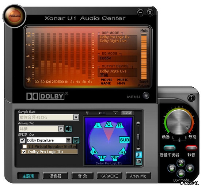Click the information i button
This screenshot has width=201, height=186.
click(x=191, y=98)
